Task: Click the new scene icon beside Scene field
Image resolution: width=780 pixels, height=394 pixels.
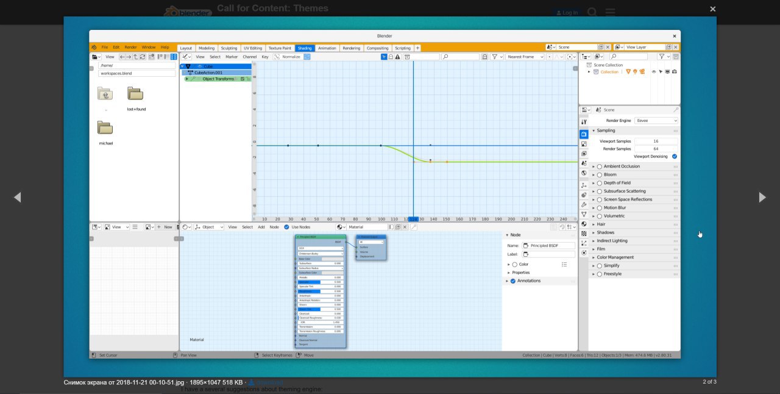Action: [x=601, y=47]
